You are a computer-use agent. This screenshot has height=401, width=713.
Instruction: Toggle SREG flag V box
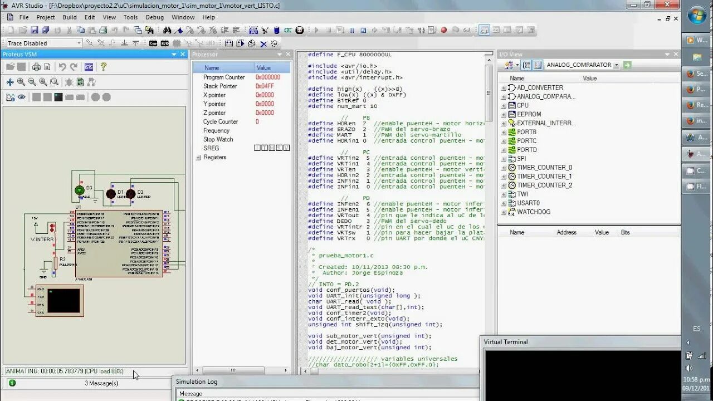[286, 148]
